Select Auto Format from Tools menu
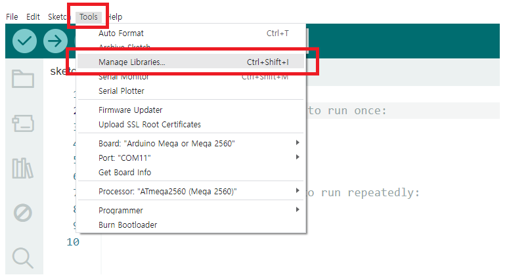507x277 pixels. coord(190,33)
